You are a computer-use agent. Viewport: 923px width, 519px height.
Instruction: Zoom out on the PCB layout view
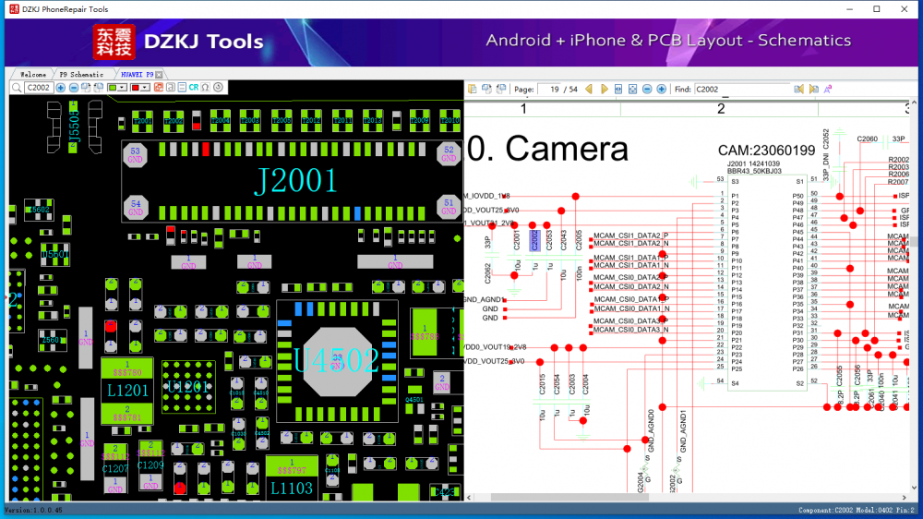pos(74,88)
